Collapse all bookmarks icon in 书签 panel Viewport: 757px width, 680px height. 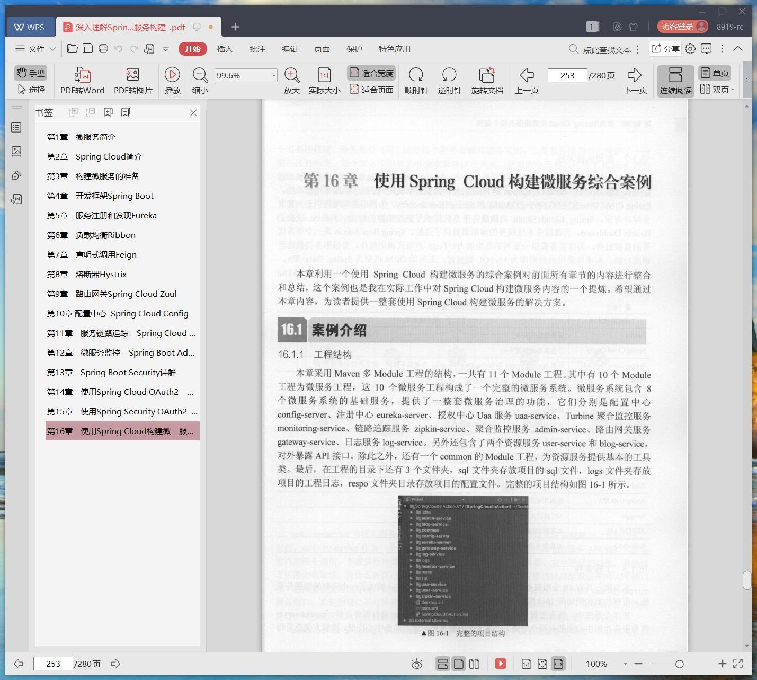point(91,112)
